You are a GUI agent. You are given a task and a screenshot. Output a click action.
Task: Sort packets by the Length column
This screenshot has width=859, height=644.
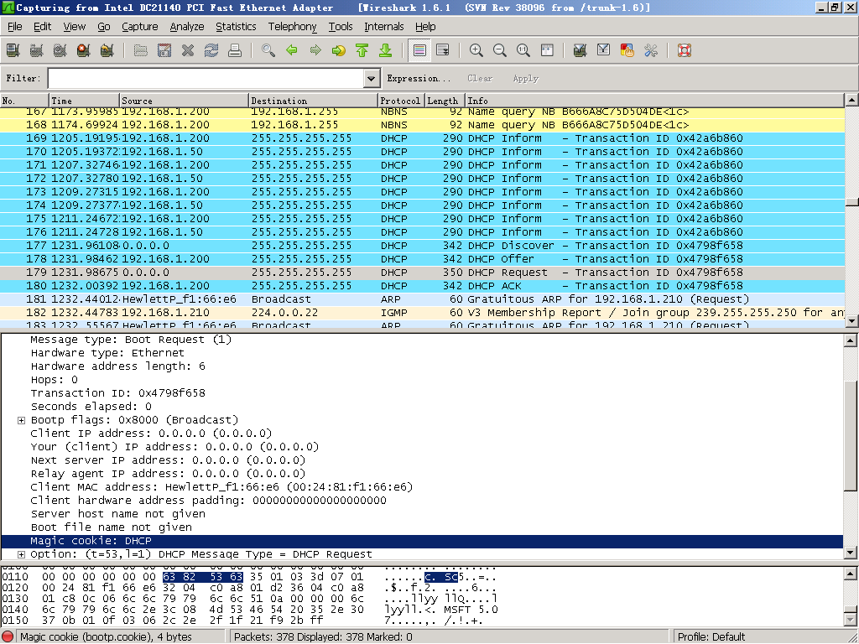(445, 101)
